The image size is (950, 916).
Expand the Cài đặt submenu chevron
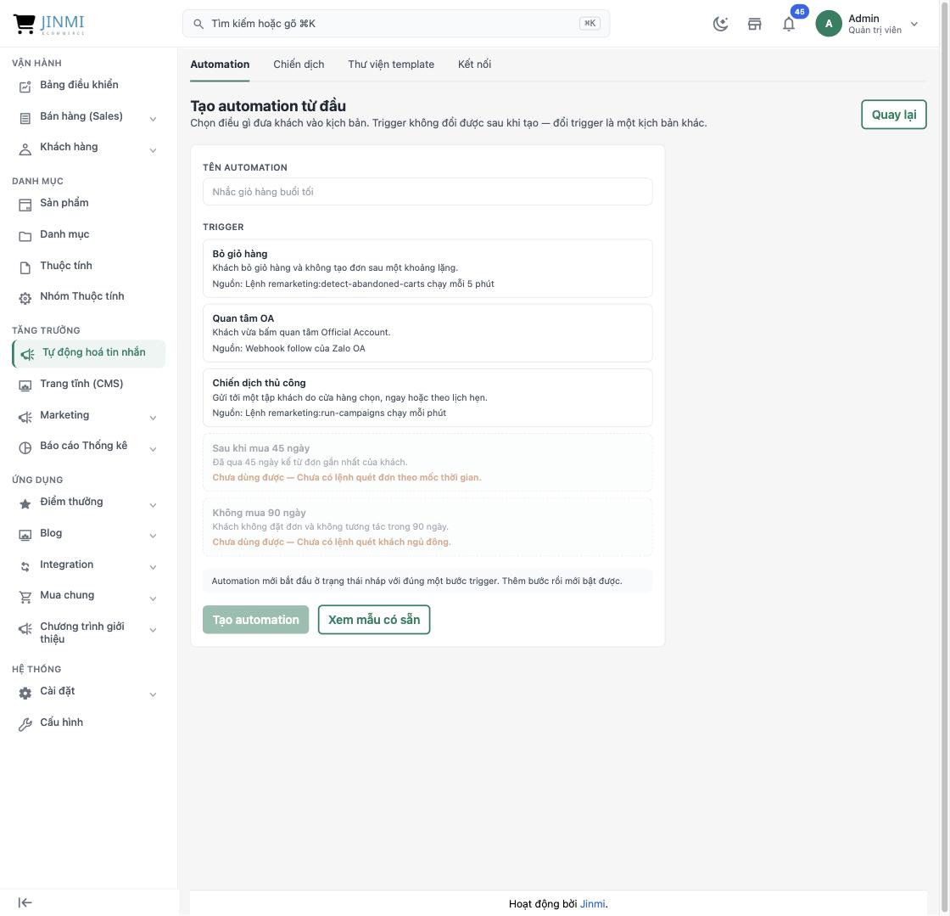coord(154,694)
